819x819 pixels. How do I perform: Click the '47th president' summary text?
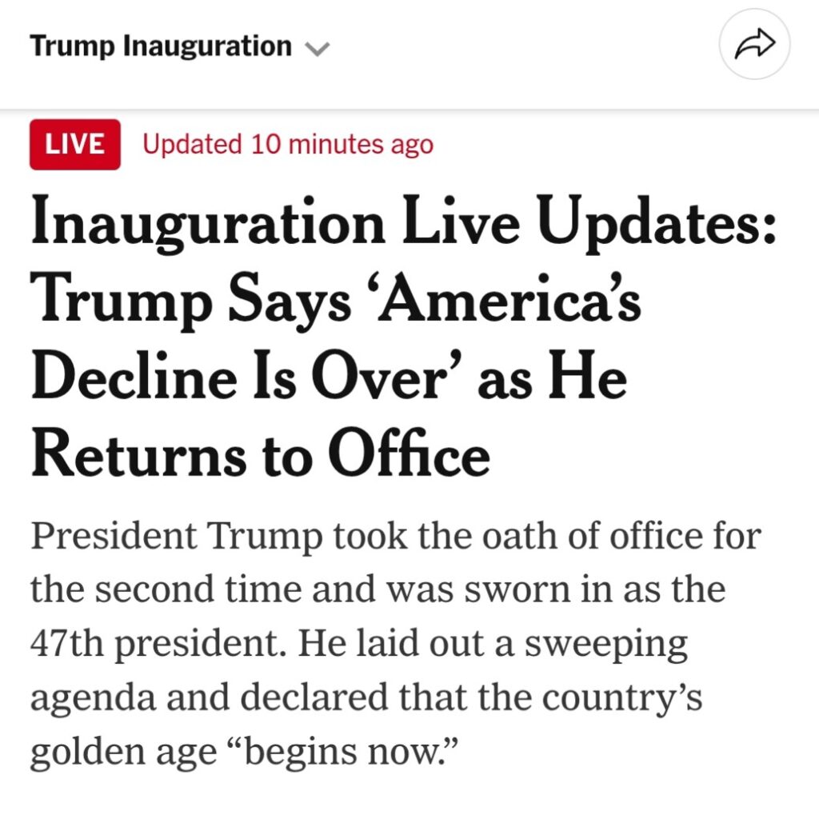click(158, 643)
